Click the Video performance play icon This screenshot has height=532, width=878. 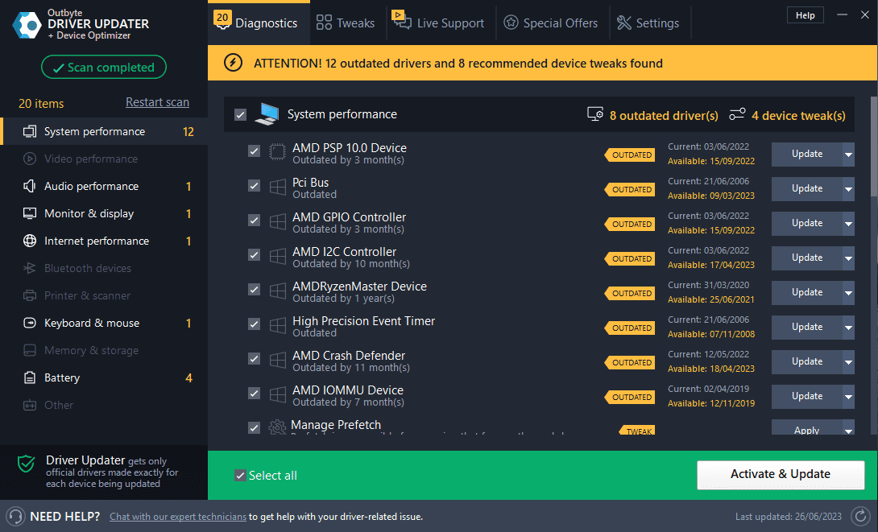coord(30,159)
